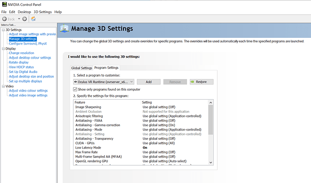Collapse the Video tree node
311x183 pixels.
(3, 86)
